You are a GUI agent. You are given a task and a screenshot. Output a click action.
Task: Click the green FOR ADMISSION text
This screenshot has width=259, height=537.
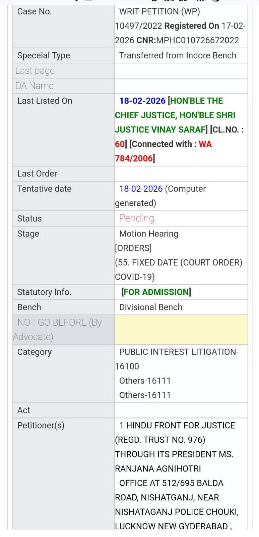click(156, 292)
